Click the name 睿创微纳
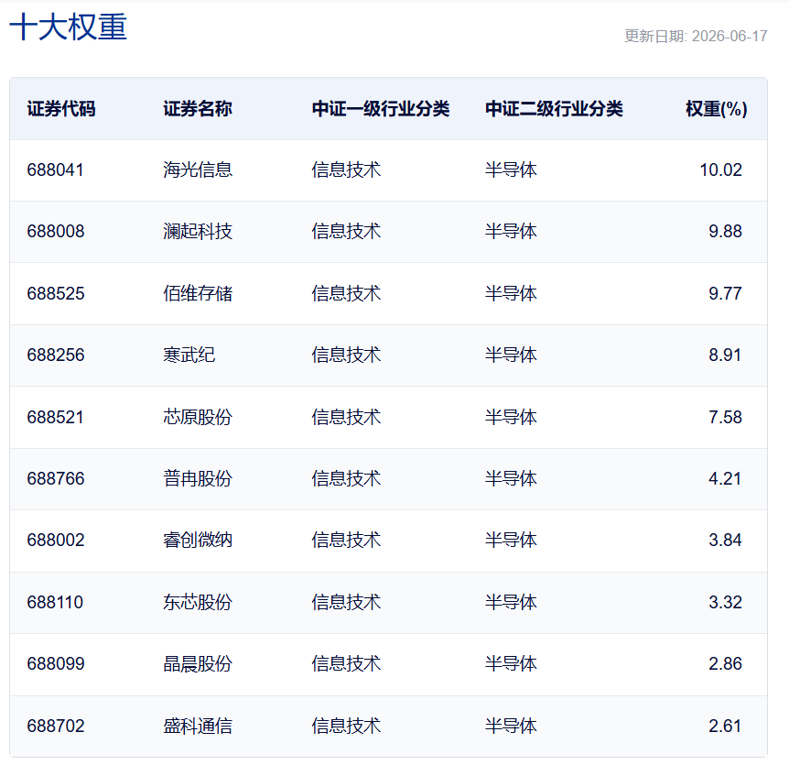The height and width of the screenshot is (765, 789). coord(198,540)
